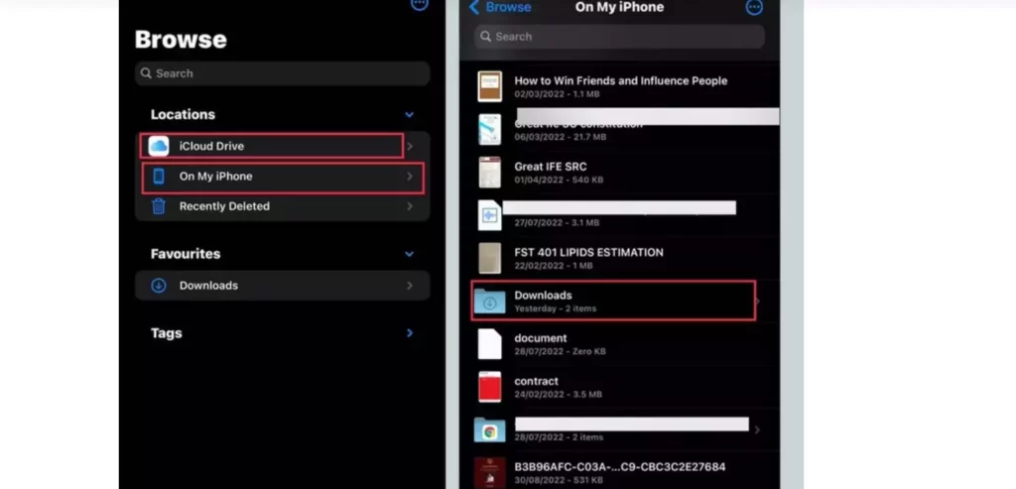Open the blank document file icon
Screen dimensions: 1016x489
[490, 344]
